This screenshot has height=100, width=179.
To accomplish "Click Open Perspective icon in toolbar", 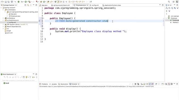I will (x=173, y=2).
